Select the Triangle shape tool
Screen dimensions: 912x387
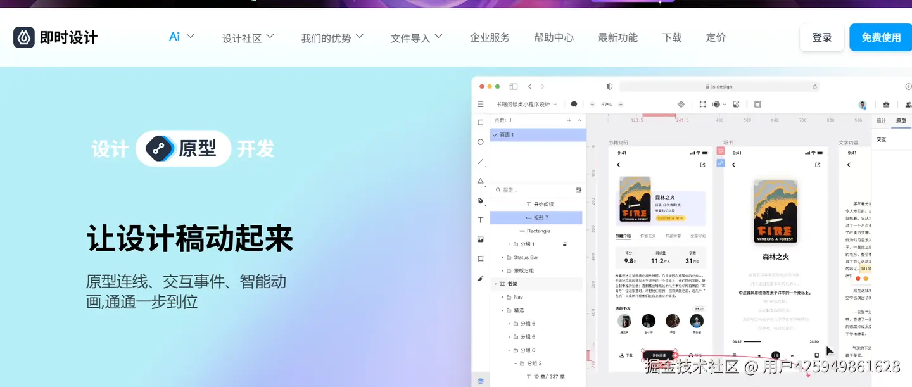[x=481, y=181]
